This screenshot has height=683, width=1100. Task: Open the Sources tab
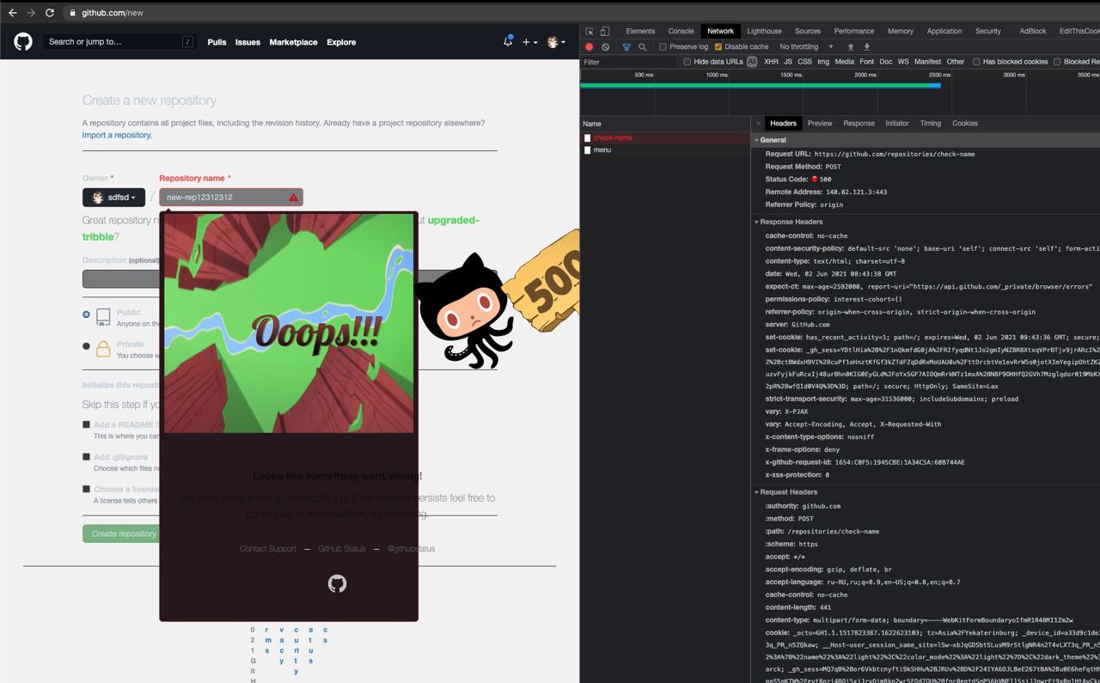808,31
